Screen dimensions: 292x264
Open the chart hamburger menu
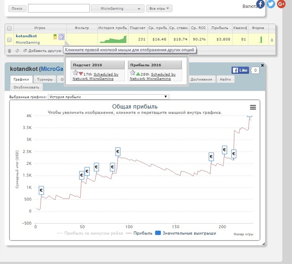coord(253,107)
